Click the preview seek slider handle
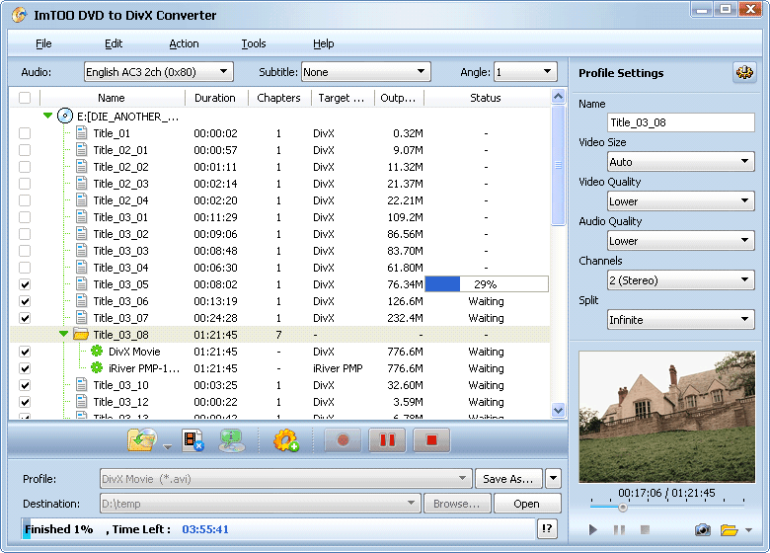Image resolution: width=770 pixels, height=553 pixels. click(x=622, y=508)
